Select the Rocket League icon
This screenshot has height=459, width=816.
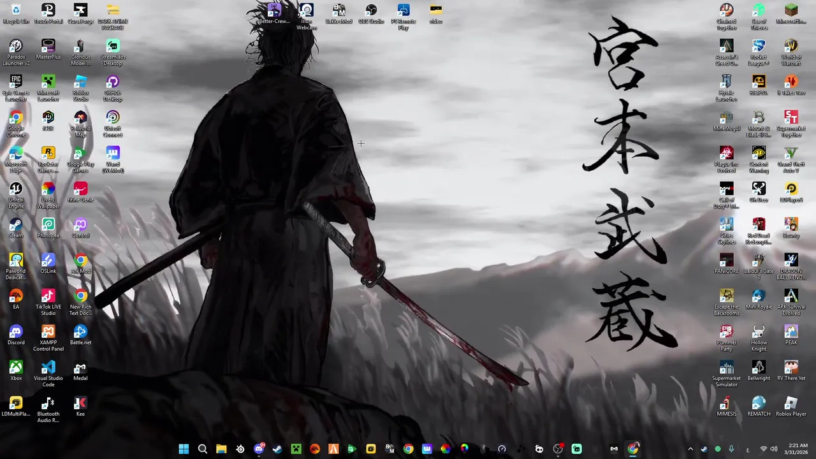tap(759, 52)
